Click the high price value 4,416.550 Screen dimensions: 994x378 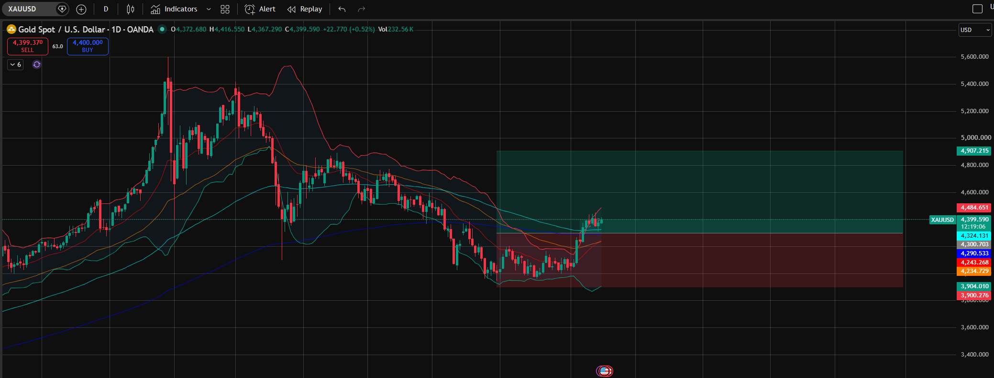230,30
